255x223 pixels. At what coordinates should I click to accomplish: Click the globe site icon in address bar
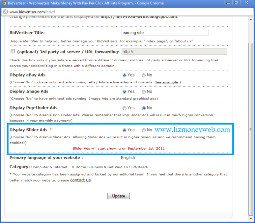coord(5,12)
